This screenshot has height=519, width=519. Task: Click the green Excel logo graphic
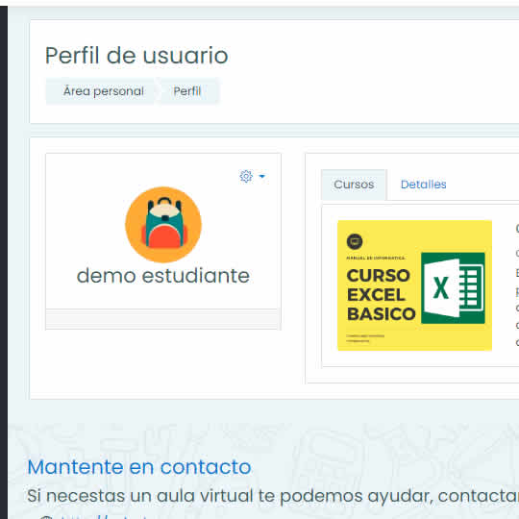click(453, 288)
